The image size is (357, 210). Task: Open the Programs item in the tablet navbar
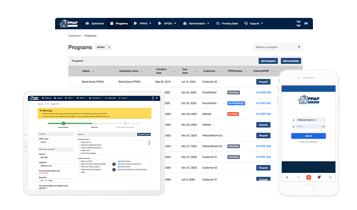[x=58, y=98]
